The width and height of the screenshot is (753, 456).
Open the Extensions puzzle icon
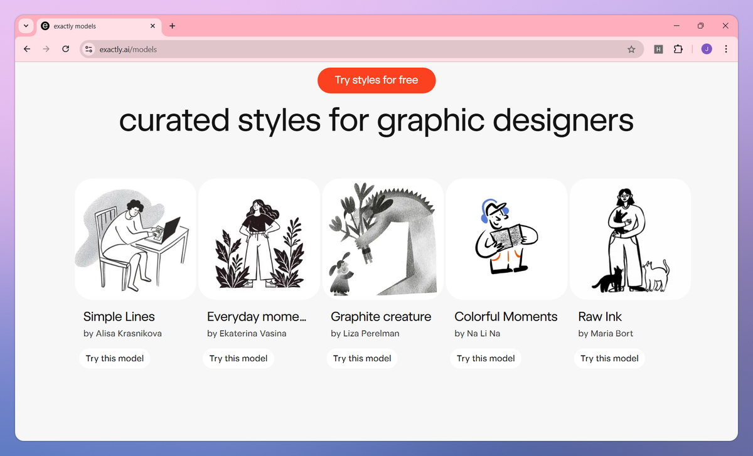(678, 49)
